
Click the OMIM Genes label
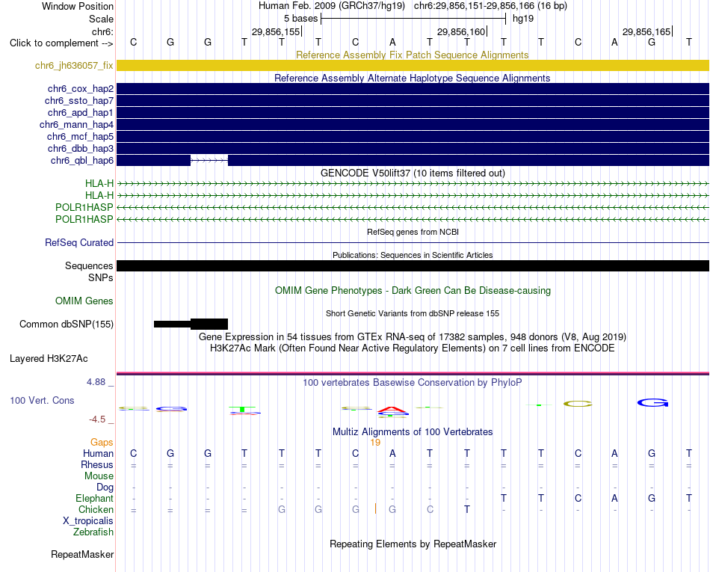point(84,301)
